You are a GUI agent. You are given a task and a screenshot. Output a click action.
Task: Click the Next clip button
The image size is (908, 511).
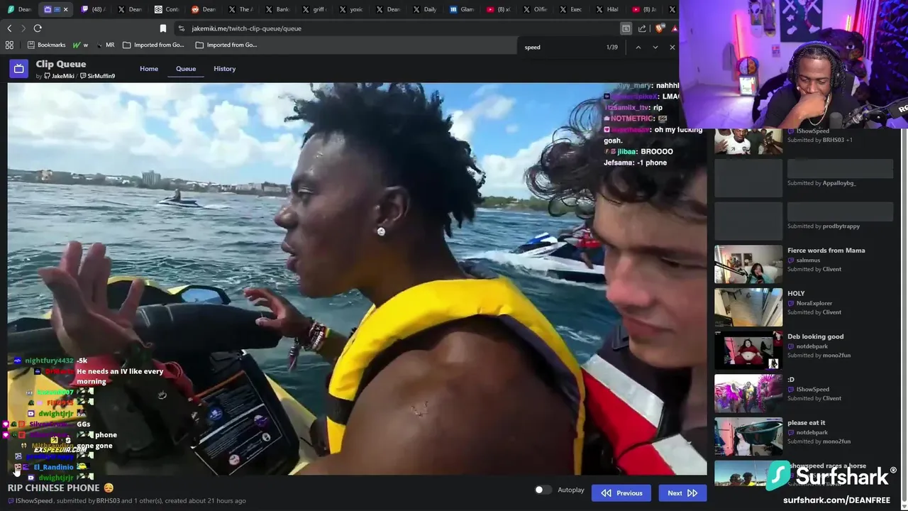click(x=682, y=493)
